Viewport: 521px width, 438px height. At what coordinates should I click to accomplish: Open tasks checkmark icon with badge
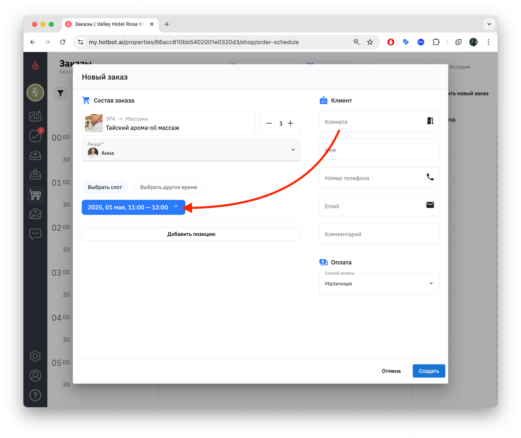pyautogui.click(x=35, y=135)
